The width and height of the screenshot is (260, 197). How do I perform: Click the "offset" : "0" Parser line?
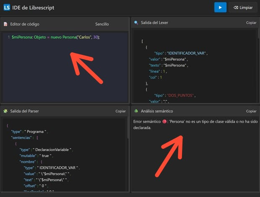[36, 186]
